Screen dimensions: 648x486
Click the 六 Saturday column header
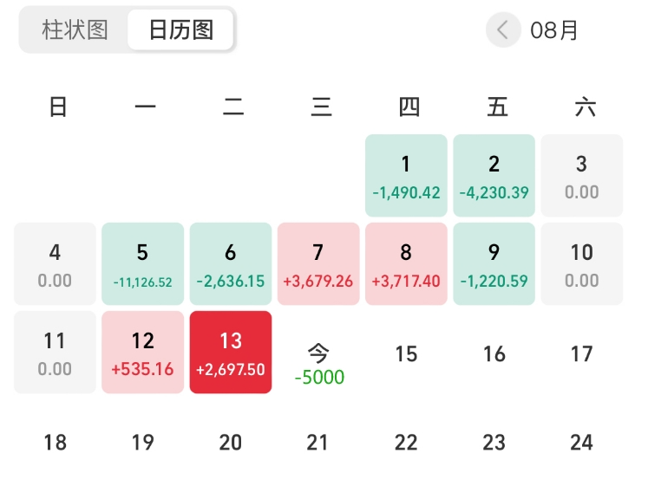tap(586, 107)
